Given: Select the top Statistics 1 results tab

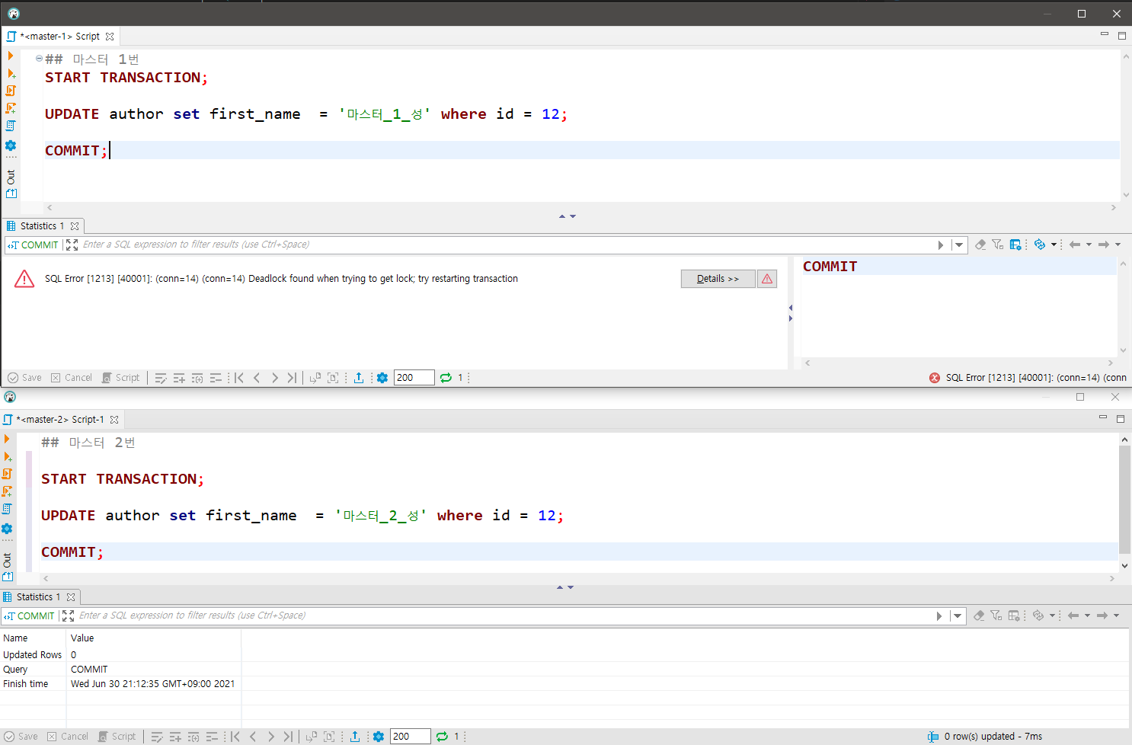Looking at the screenshot, I should pos(42,226).
